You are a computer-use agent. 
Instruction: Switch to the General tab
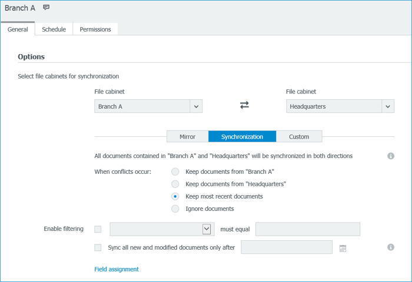pos(18,29)
